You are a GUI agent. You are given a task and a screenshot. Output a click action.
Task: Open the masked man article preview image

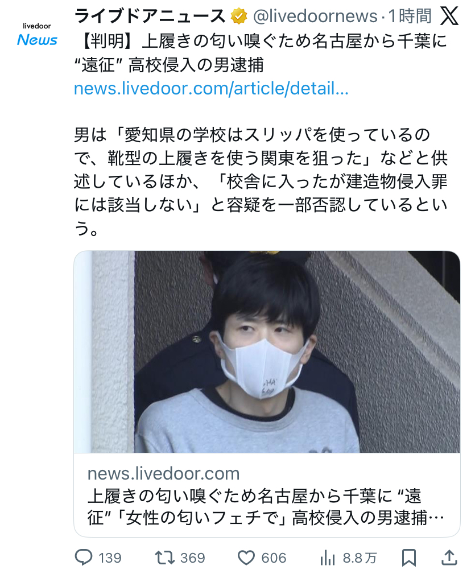click(267, 352)
